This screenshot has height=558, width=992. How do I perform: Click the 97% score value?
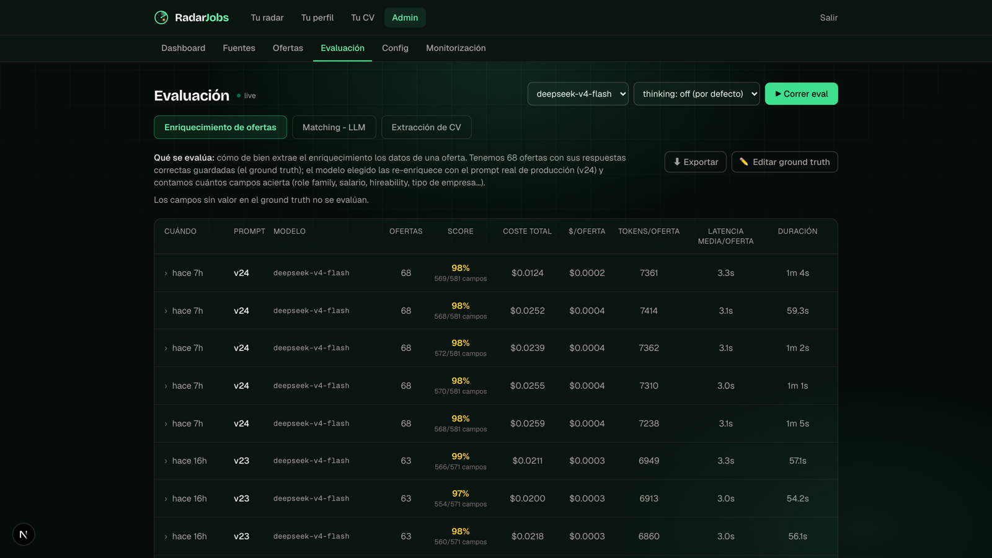[461, 494]
